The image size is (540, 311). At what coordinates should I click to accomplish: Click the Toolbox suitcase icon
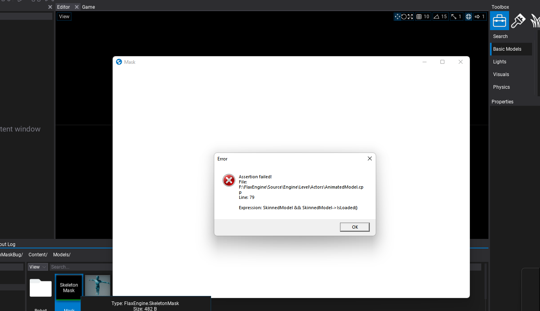[x=499, y=20]
